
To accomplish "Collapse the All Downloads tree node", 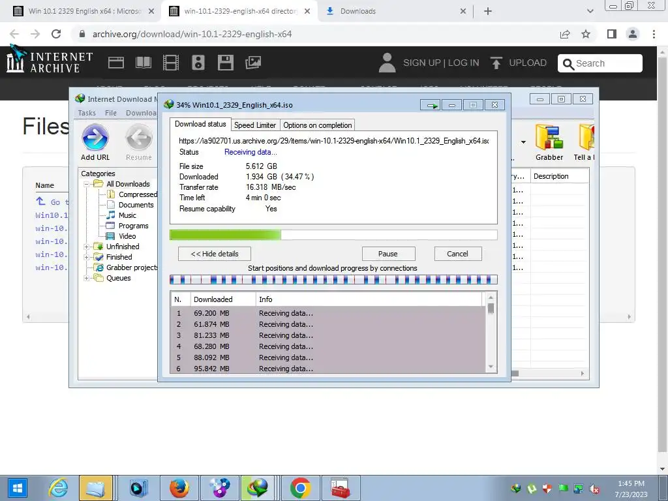I will (x=87, y=184).
